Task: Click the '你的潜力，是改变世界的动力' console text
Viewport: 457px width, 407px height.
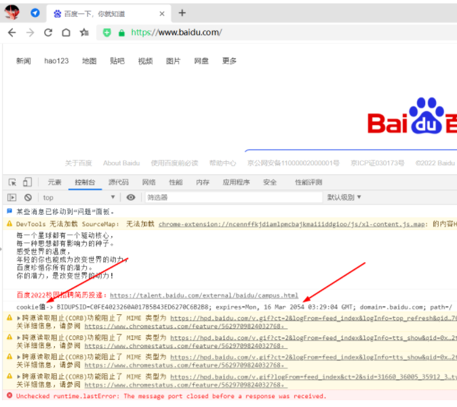Action: tap(65, 276)
